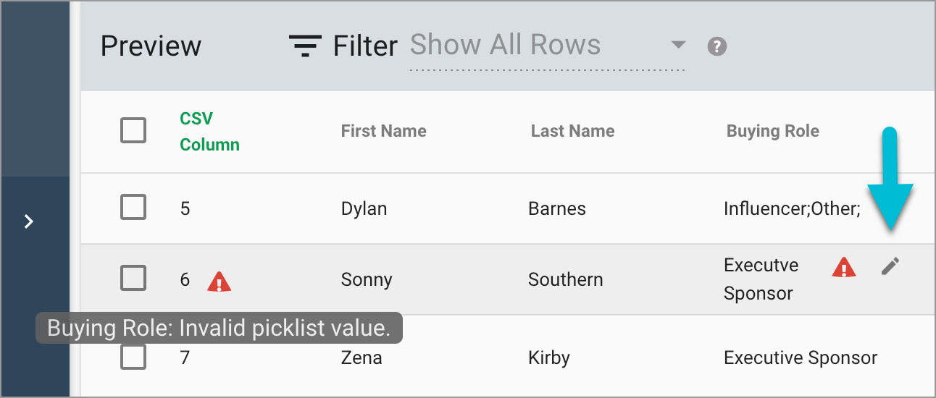Check the box for row 5 Dylan
The image size is (936, 398).
click(x=133, y=207)
